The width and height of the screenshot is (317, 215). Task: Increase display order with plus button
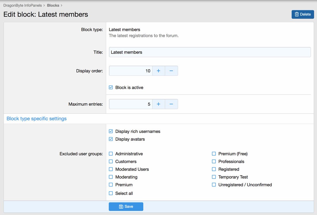click(x=158, y=71)
